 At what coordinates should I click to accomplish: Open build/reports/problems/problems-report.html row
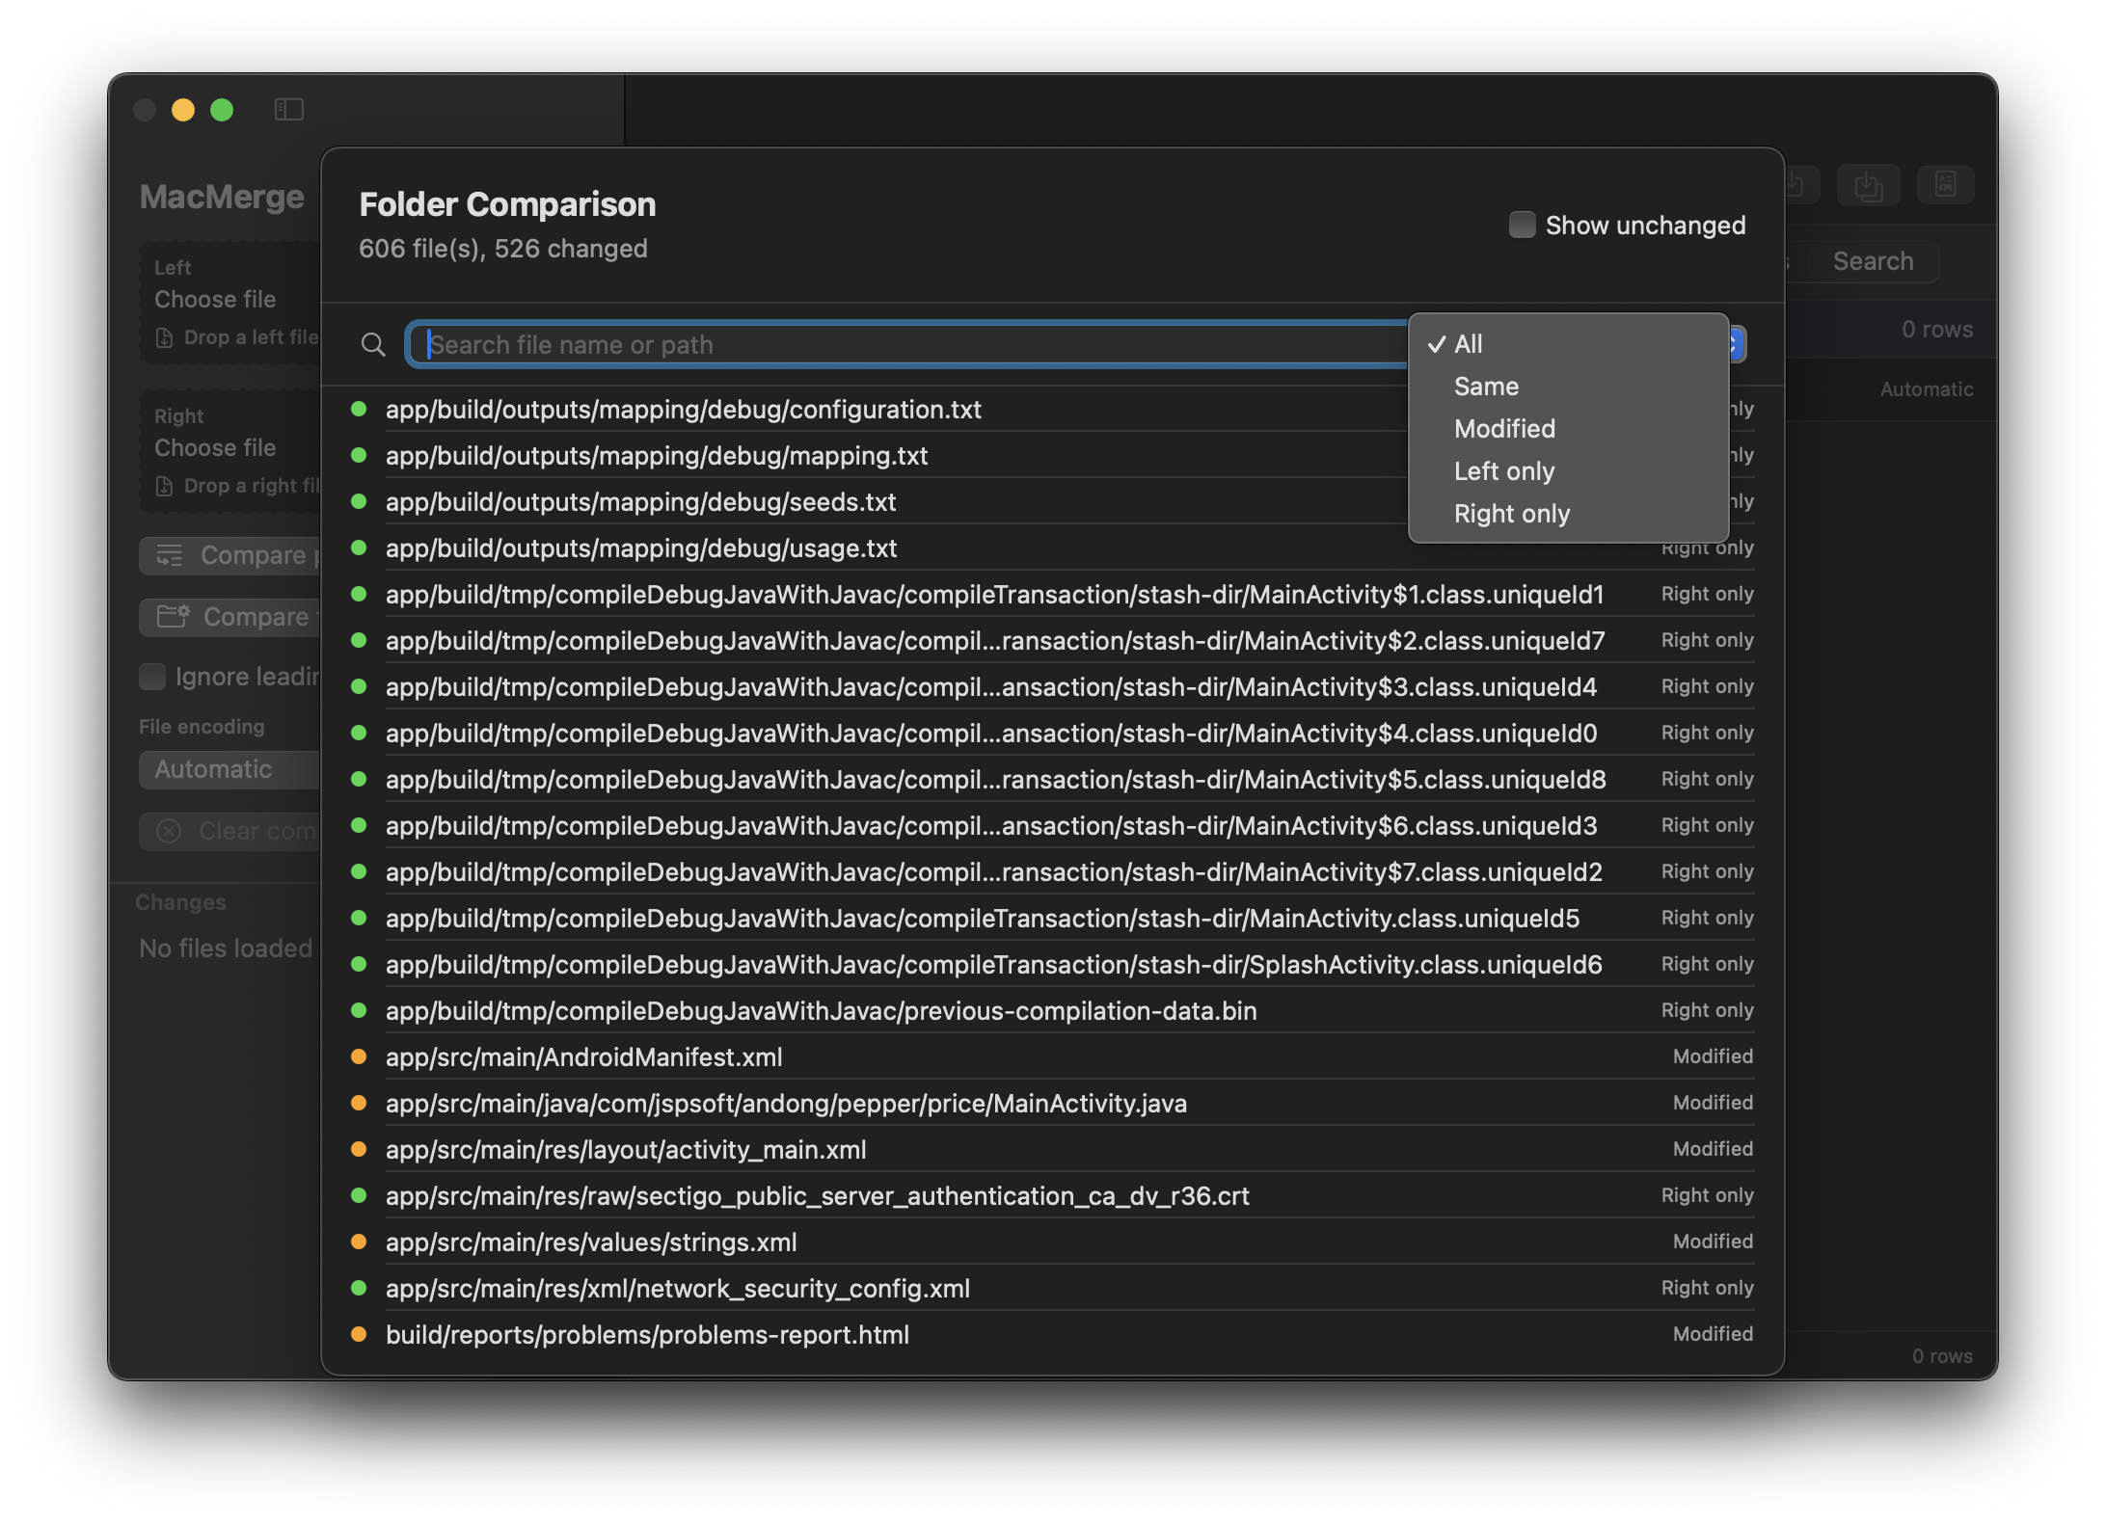tap(1052, 1334)
